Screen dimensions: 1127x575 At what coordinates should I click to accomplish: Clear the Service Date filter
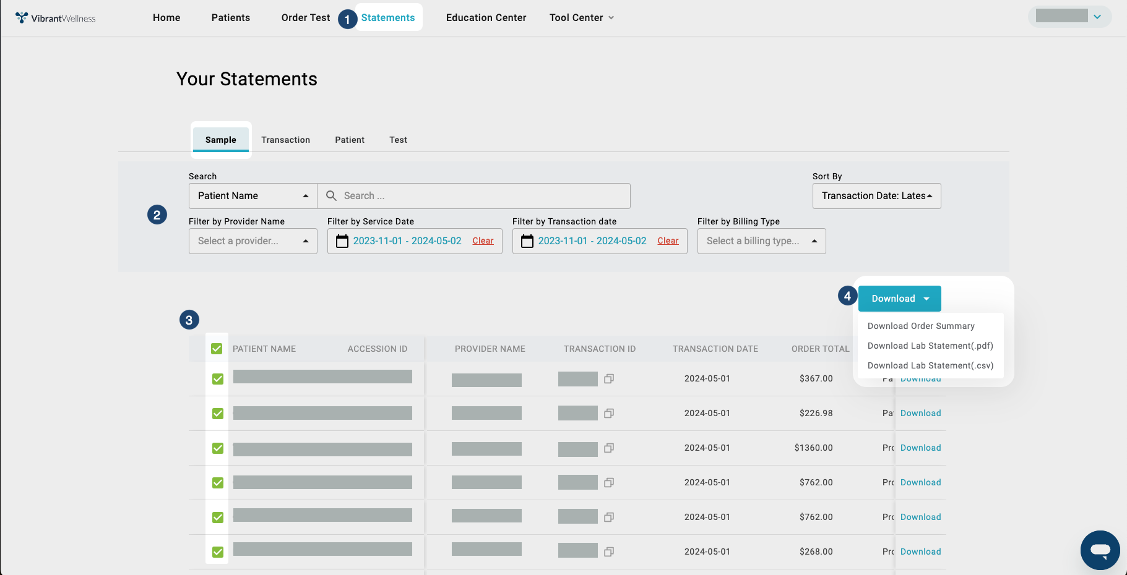coord(483,241)
